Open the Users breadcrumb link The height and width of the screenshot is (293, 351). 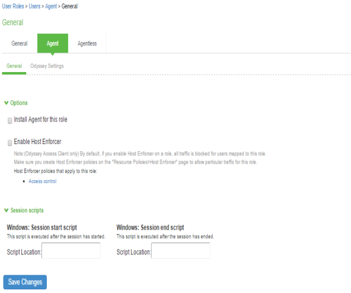pos(35,6)
